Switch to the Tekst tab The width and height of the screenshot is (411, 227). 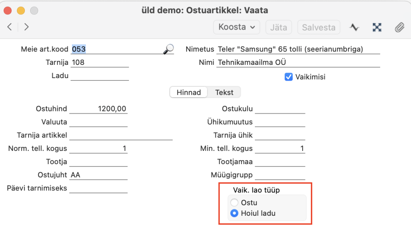[224, 92]
